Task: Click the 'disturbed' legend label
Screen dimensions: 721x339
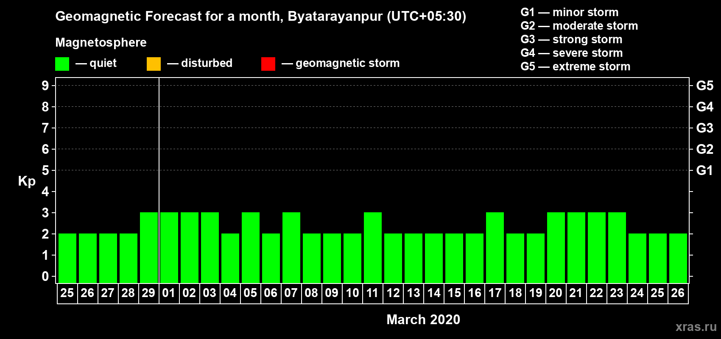Action: coord(207,63)
